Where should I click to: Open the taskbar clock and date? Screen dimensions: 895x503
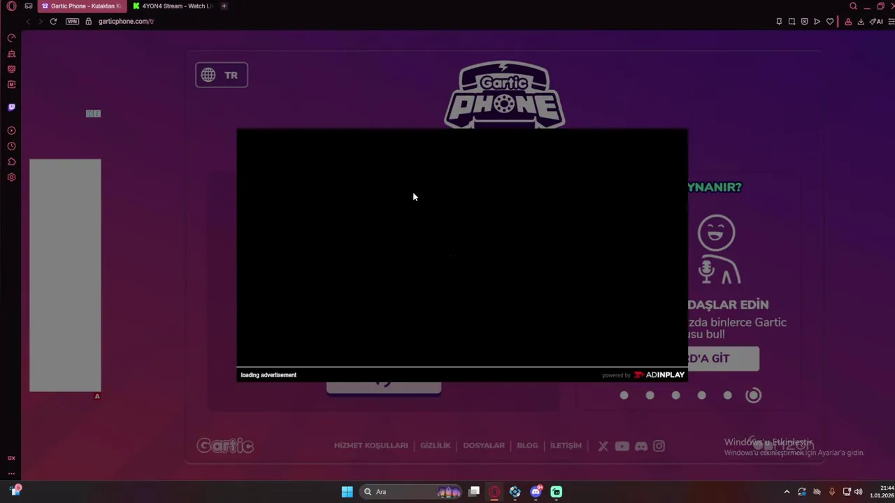click(882, 492)
